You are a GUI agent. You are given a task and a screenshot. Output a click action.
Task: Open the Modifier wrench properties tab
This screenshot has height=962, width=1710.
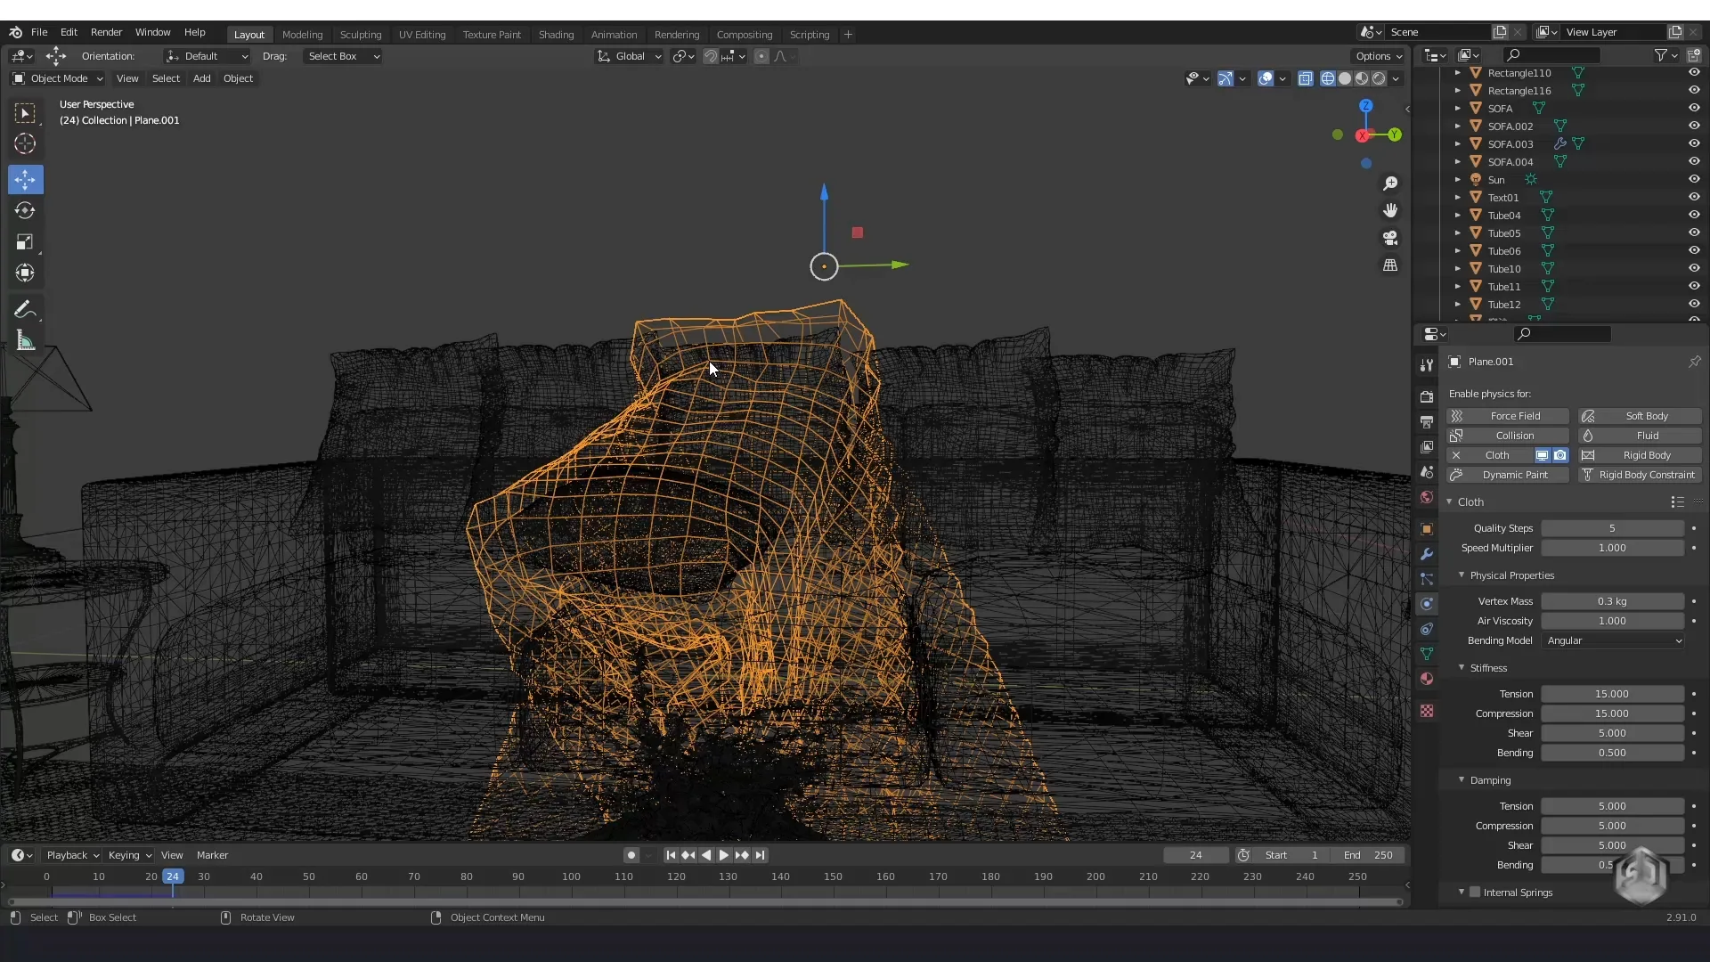coord(1427,554)
